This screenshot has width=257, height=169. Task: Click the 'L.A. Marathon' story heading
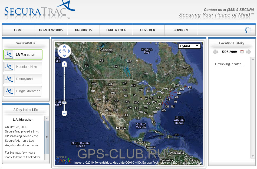tap(23, 120)
